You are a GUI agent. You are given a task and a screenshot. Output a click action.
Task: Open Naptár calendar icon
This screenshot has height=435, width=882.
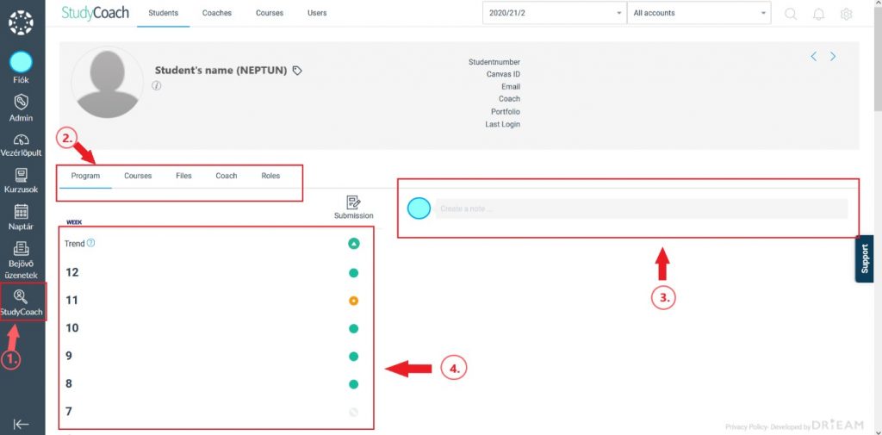coord(22,212)
